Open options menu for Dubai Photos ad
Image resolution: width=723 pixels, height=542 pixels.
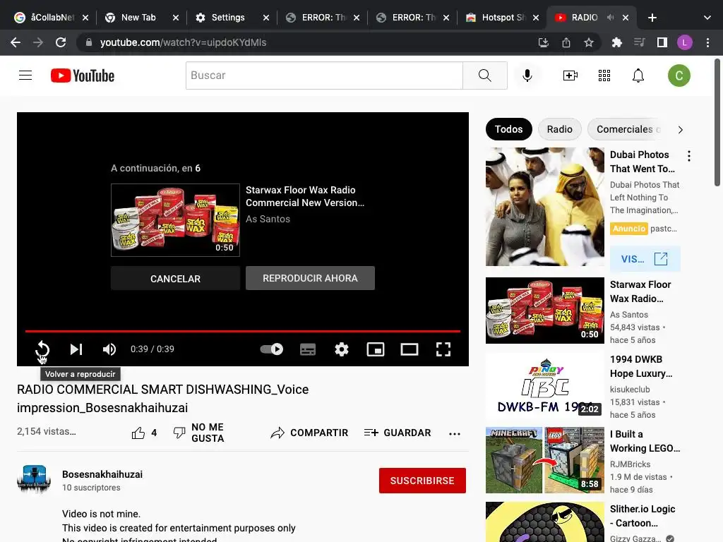click(689, 156)
